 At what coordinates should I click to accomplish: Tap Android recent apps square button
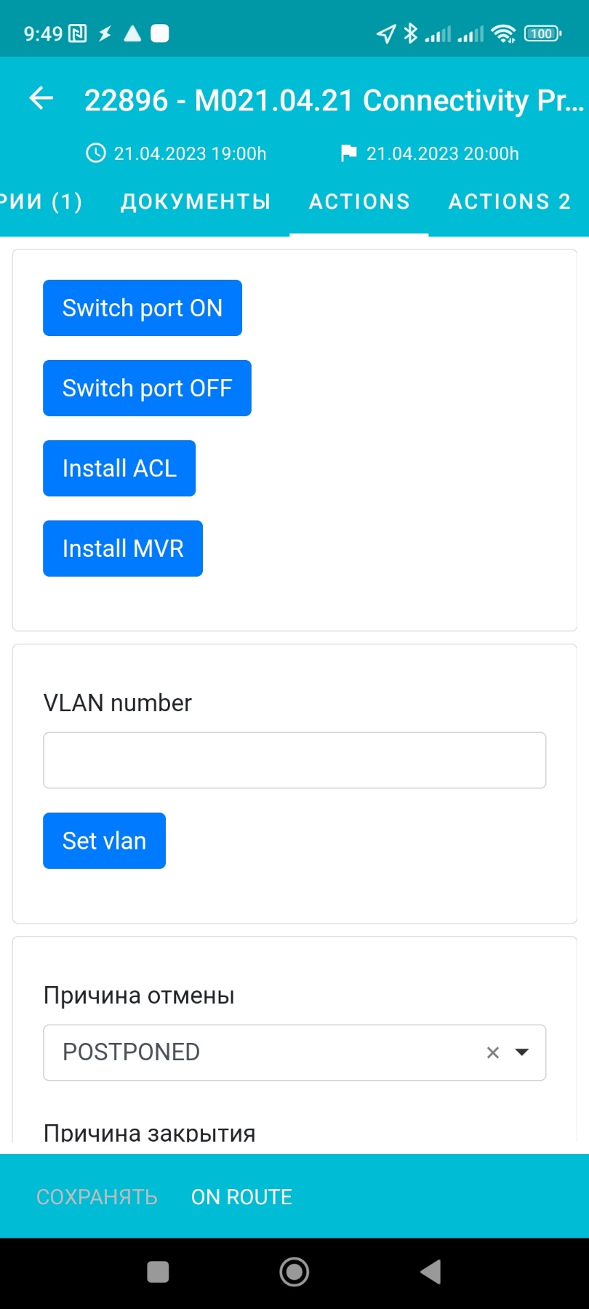[x=158, y=1272]
